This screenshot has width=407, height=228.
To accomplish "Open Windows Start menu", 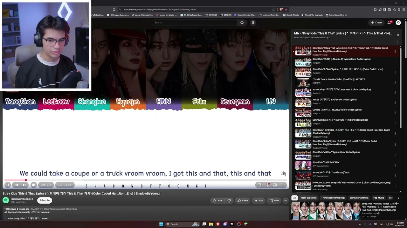I will tap(161, 224).
